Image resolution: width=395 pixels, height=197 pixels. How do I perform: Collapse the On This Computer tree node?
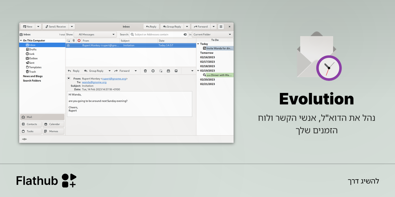click(x=21, y=41)
